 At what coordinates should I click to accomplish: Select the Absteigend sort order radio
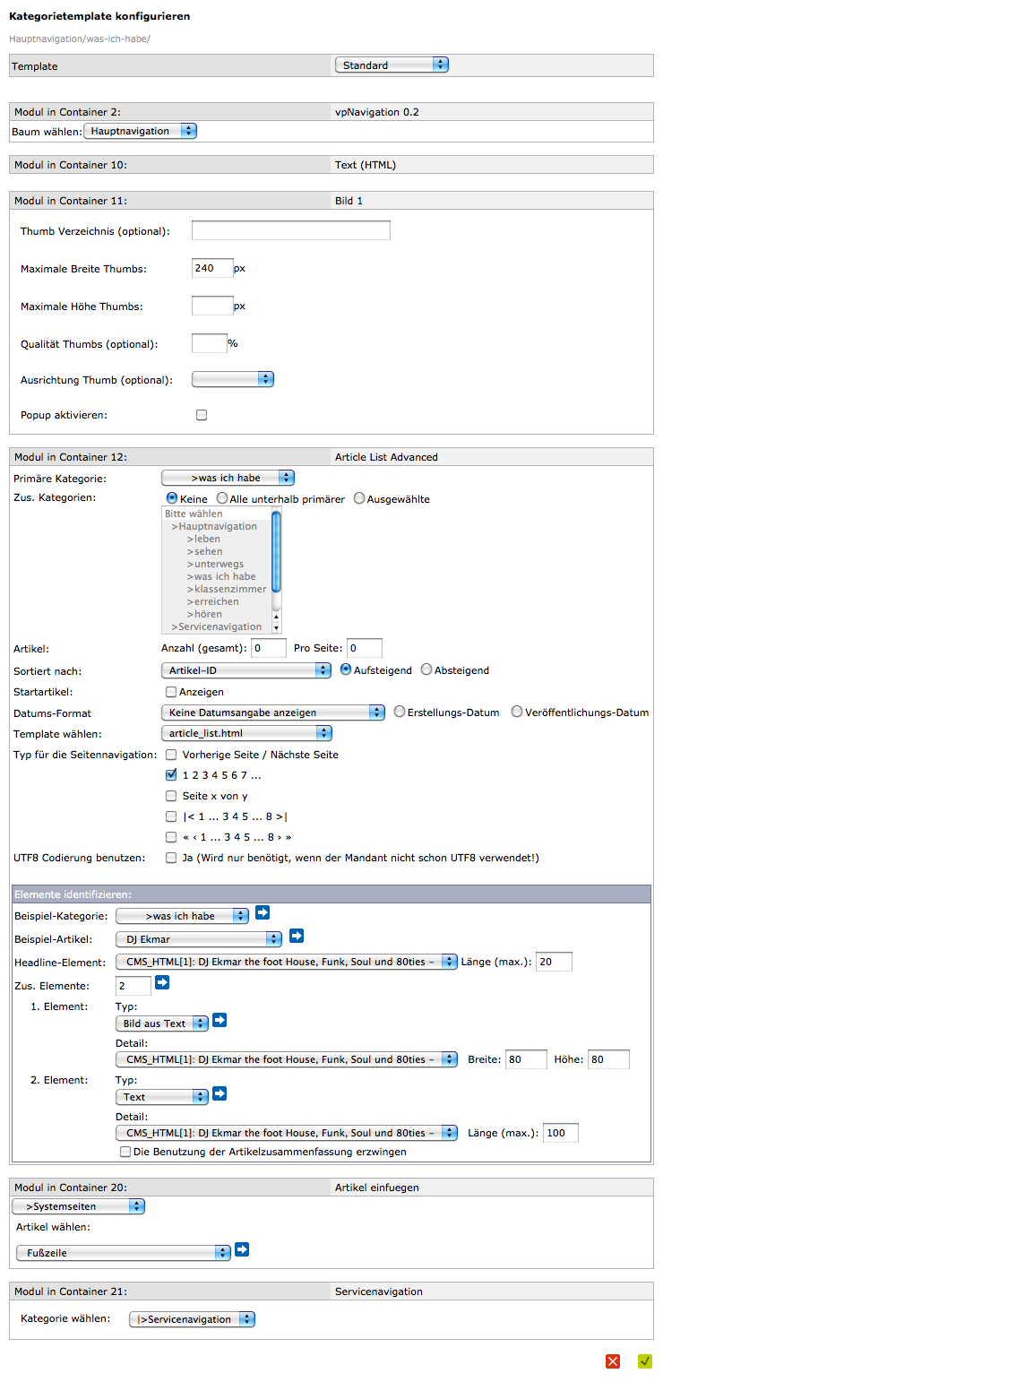[426, 669]
